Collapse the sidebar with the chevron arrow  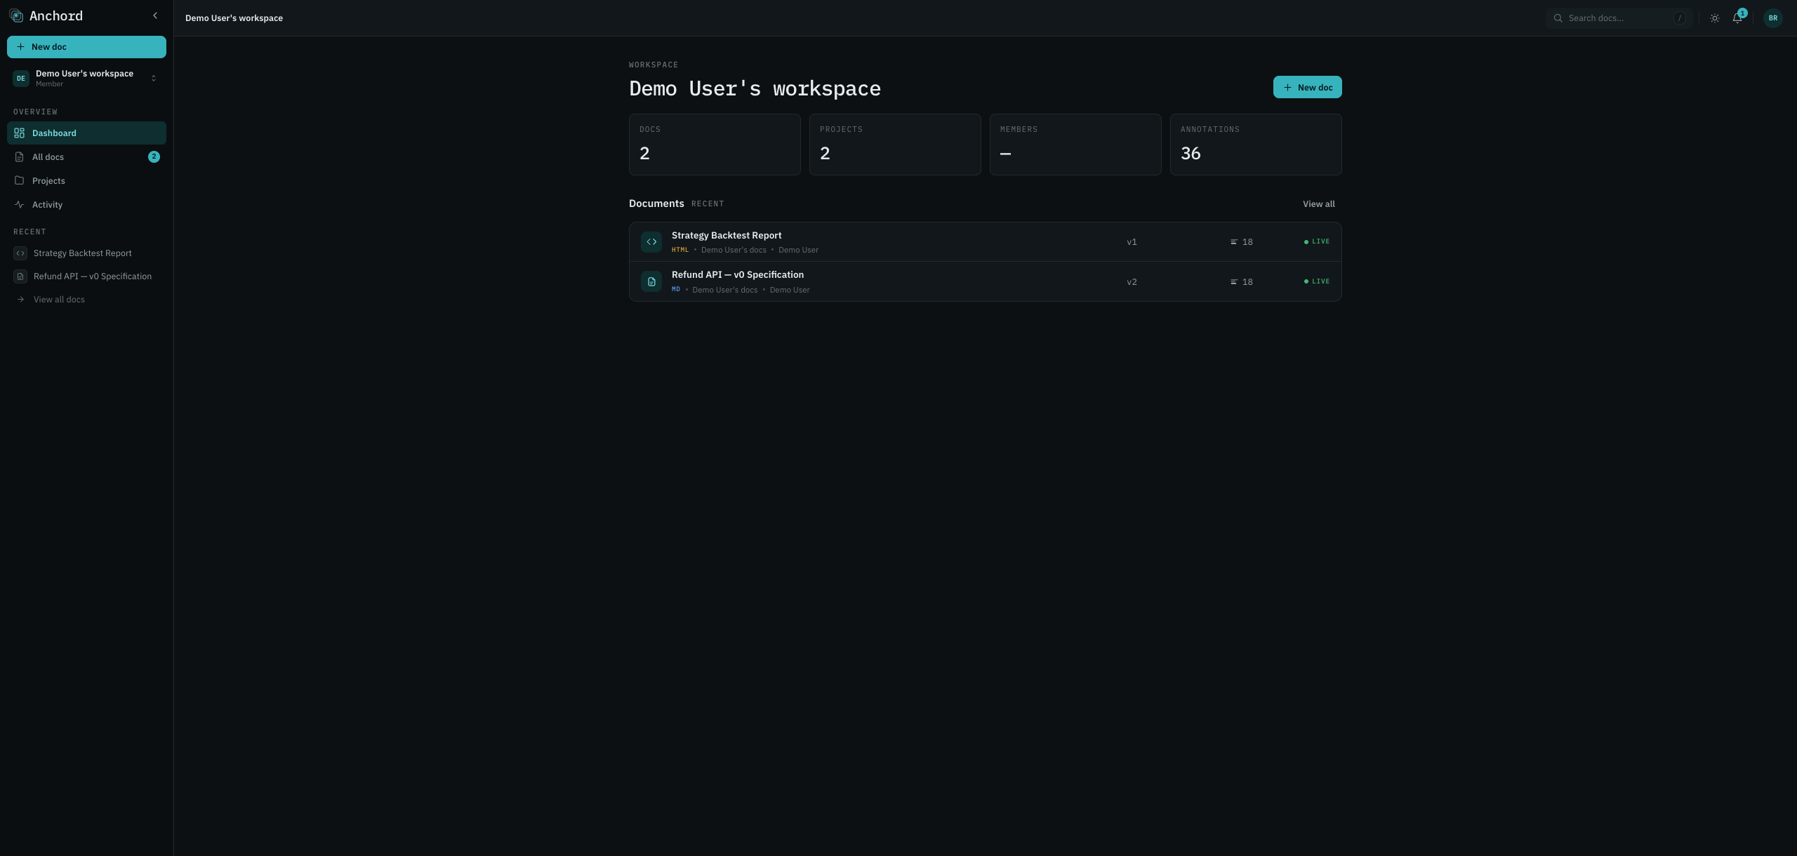[155, 15]
